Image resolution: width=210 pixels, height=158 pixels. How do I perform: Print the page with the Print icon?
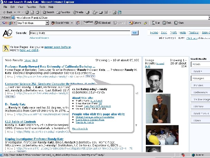coord(101,12)
